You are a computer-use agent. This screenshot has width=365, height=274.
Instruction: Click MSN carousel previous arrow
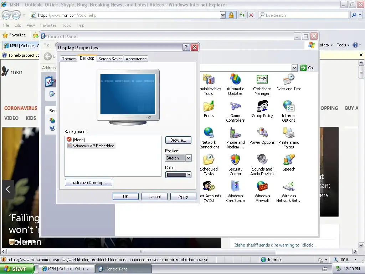click(8, 189)
